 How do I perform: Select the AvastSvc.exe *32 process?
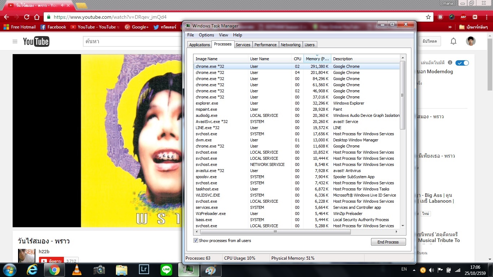click(297, 122)
